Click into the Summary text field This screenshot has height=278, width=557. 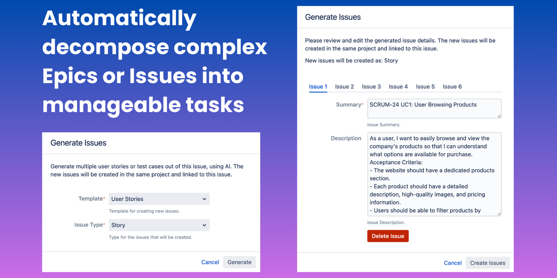coord(434,108)
